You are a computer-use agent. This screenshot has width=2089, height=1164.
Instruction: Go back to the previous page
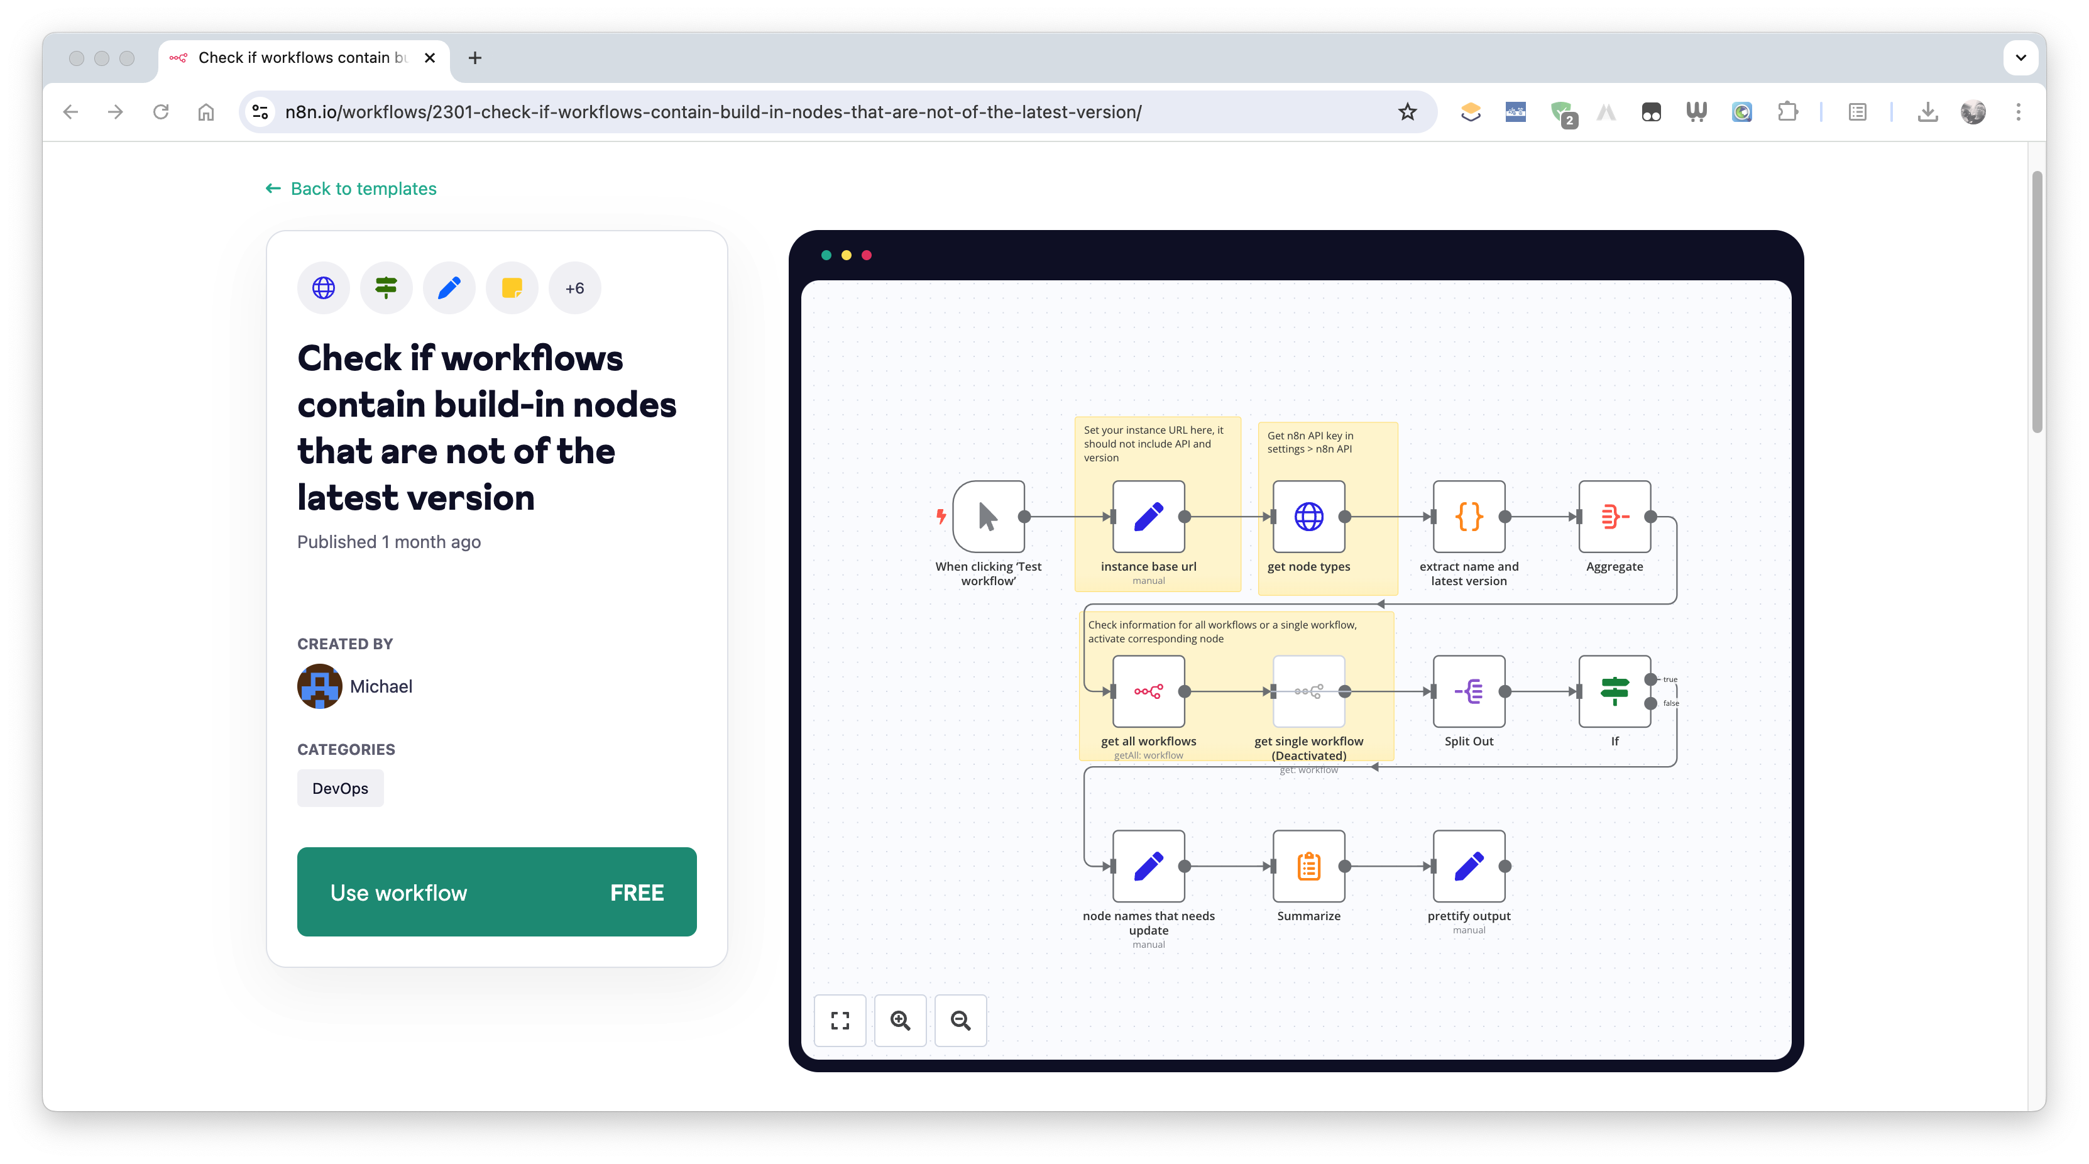click(70, 112)
